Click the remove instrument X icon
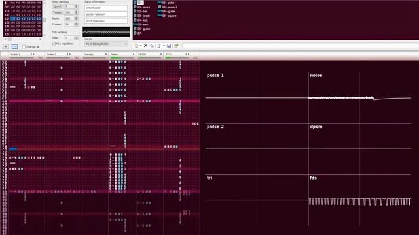This screenshot has height=235, width=419. point(145,46)
